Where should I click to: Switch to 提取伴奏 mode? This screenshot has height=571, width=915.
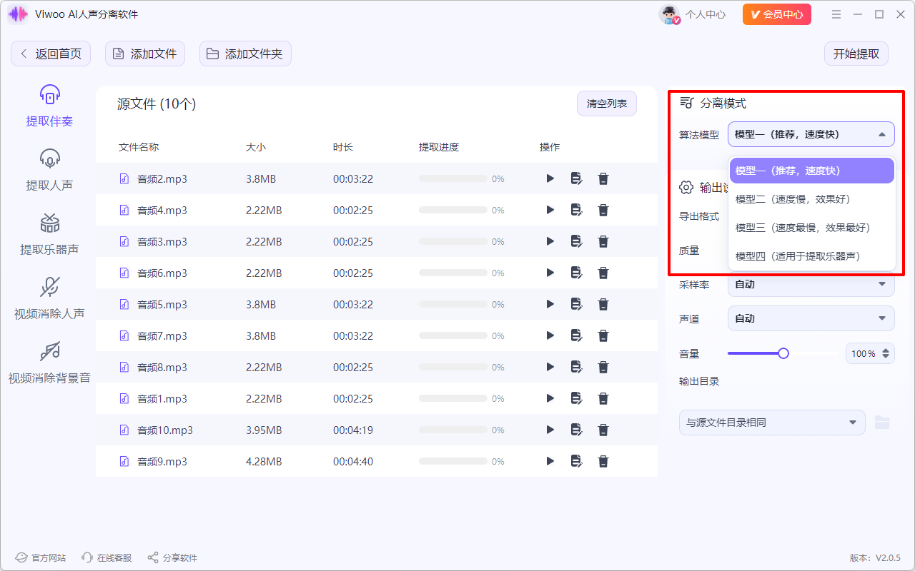49,106
